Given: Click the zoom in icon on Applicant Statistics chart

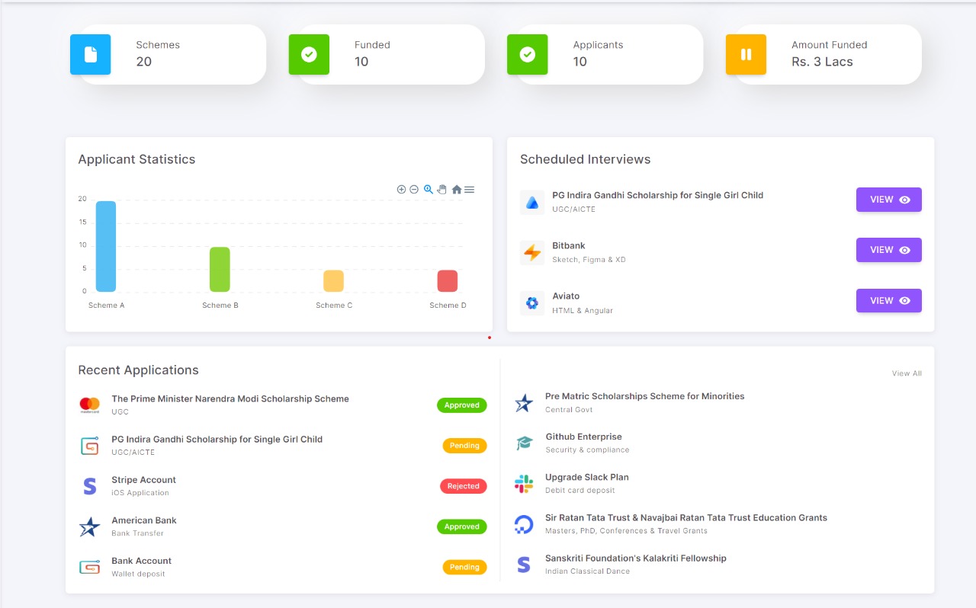Looking at the screenshot, I should coord(402,189).
